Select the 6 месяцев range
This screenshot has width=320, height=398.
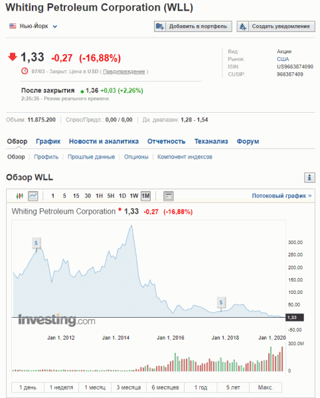pos(165,387)
